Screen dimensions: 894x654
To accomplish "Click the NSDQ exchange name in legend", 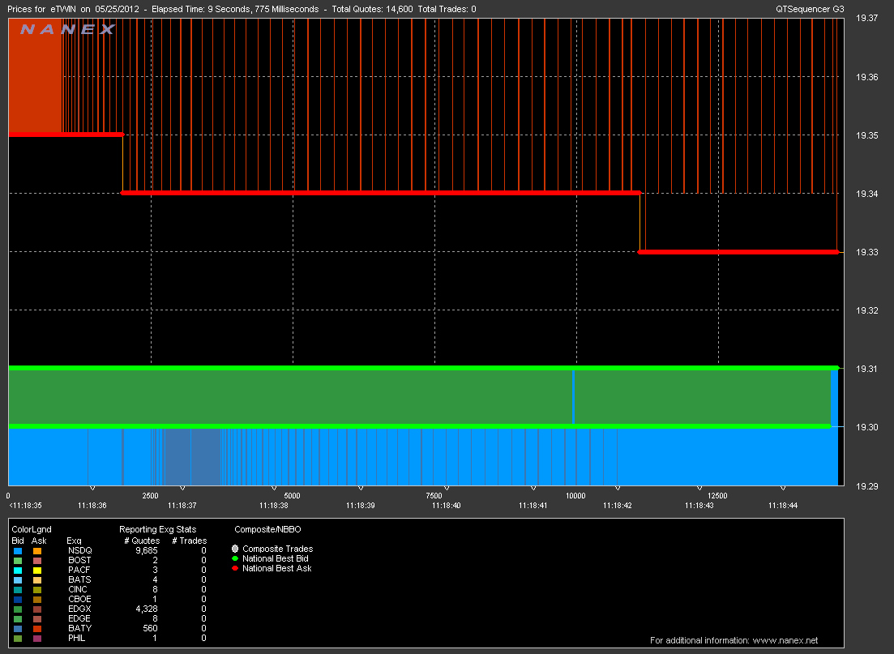I will (79, 551).
